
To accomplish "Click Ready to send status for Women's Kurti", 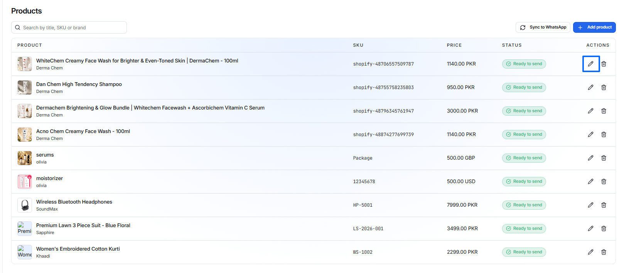I will pyautogui.click(x=524, y=252).
